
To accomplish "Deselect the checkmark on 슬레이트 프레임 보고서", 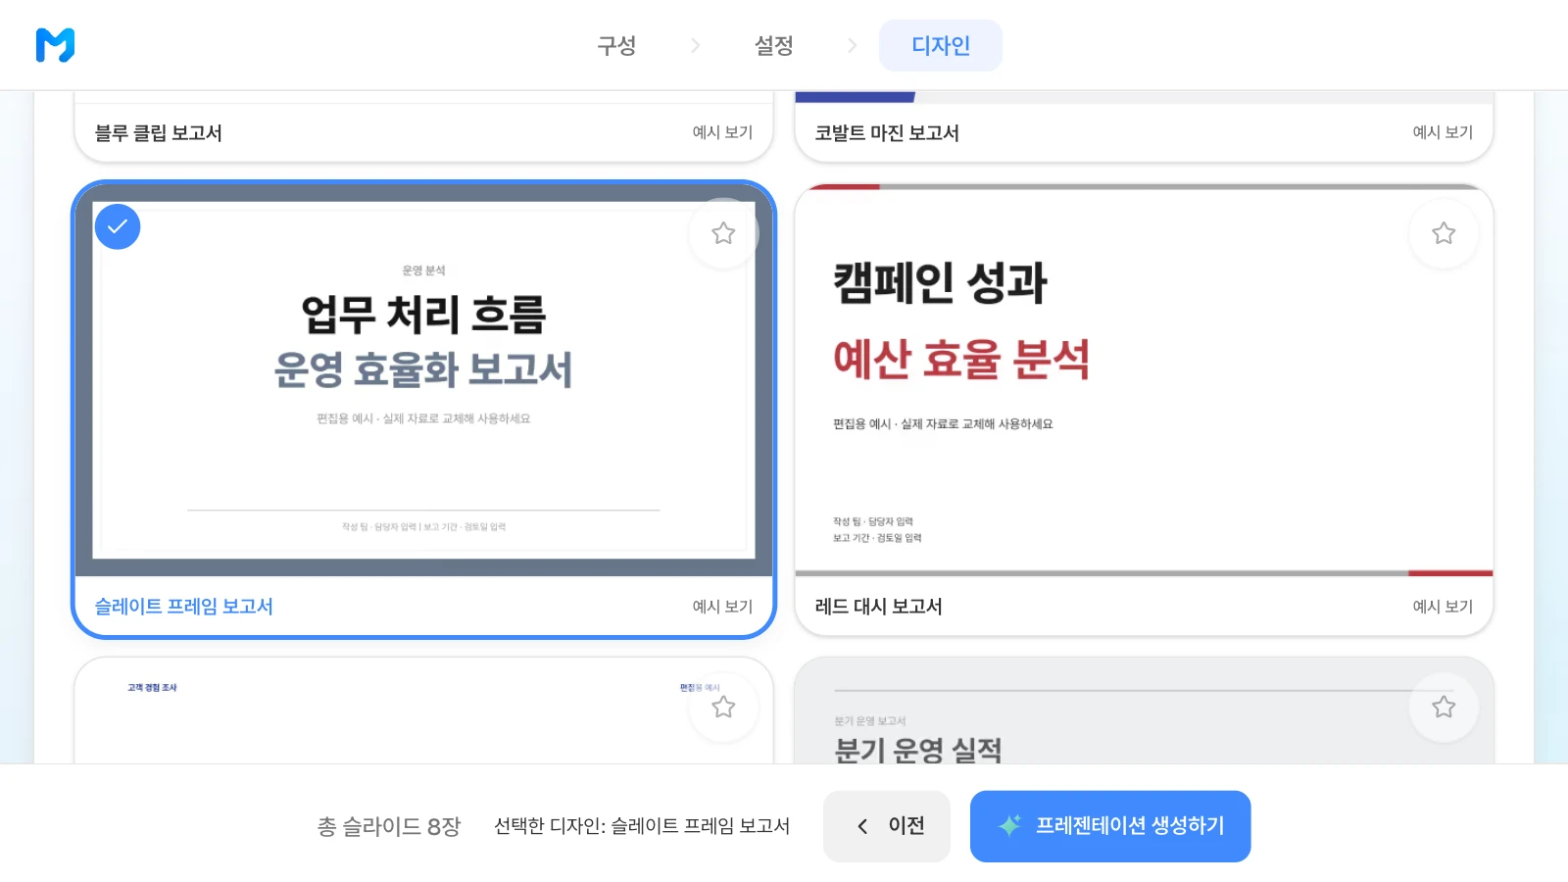I will tap(118, 226).
